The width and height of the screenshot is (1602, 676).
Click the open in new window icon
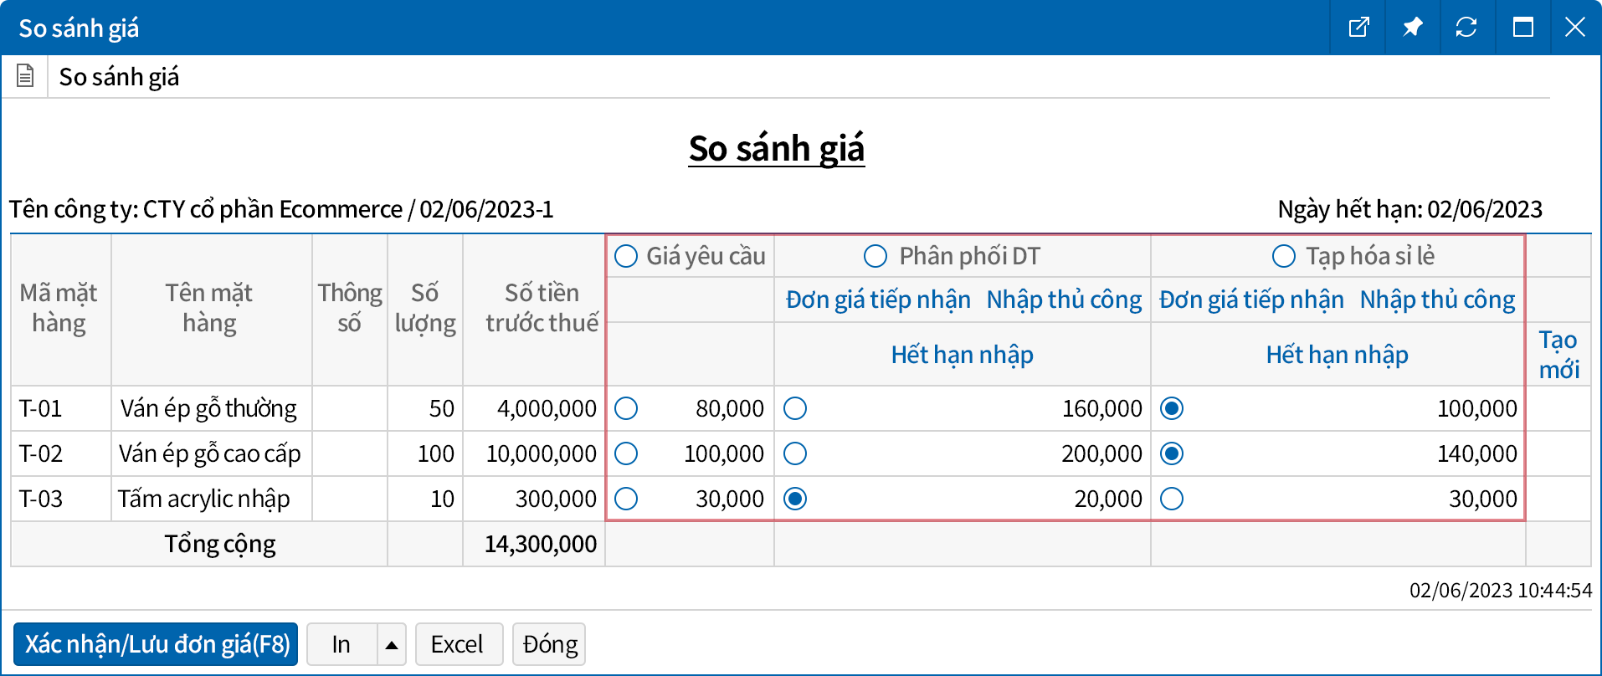(1358, 28)
